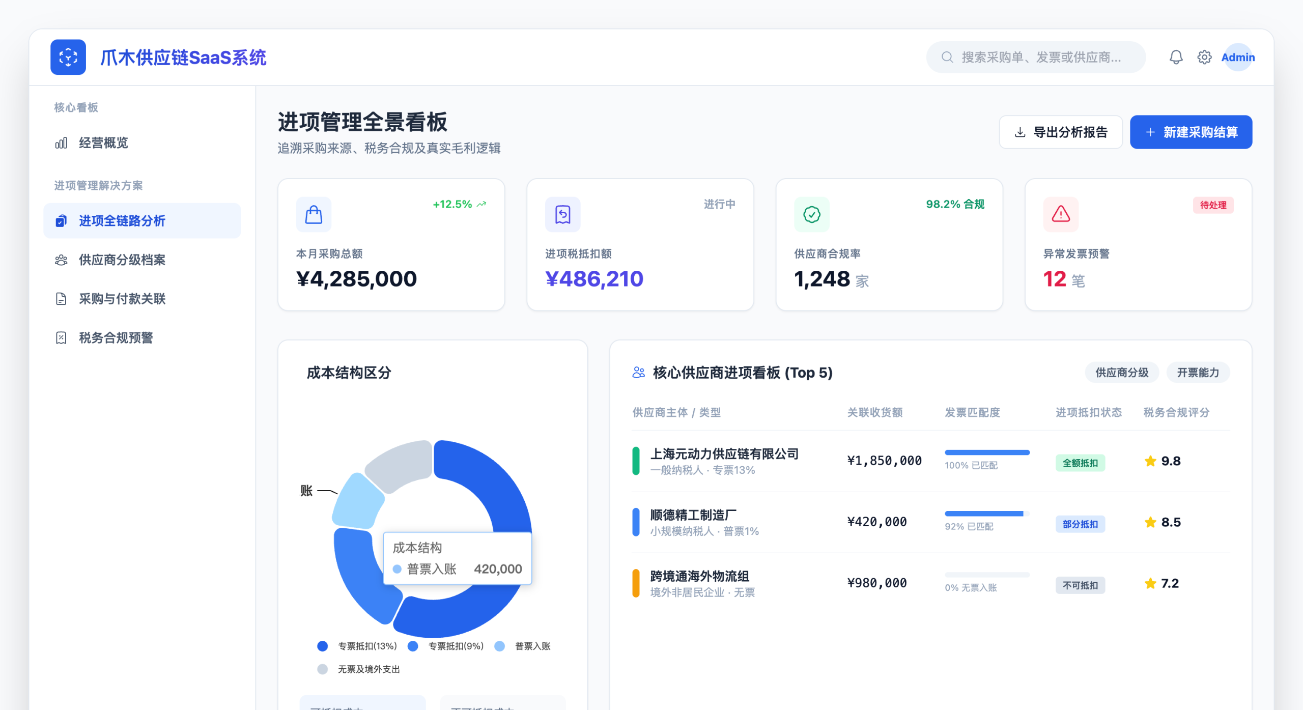Viewport: 1303px width, 710px height.
Task: Click the notification bell icon
Action: (x=1175, y=57)
